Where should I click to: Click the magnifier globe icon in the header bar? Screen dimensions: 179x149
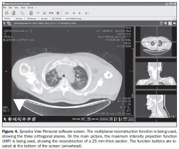[x=165, y=23]
